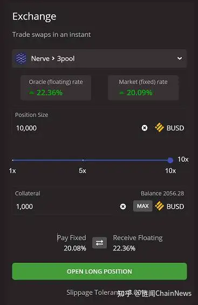This screenshot has width=198, height=305.
Task: Open the Nerve > 3pool market selector
Action: pyautogui.click(x=99, y=58)
